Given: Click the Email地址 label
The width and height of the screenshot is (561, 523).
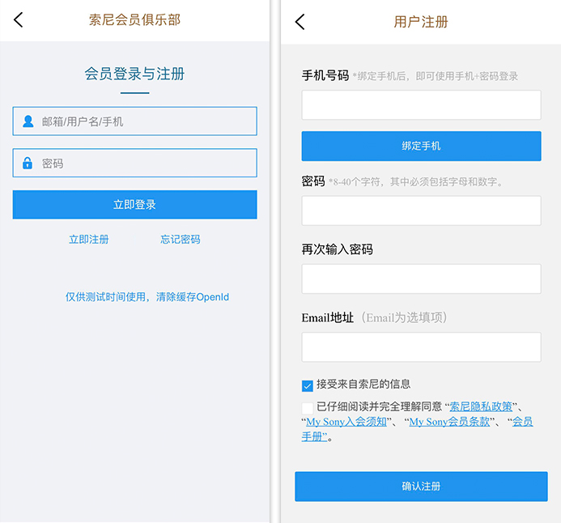Looking at the screenshot, I should pos(328,317).
